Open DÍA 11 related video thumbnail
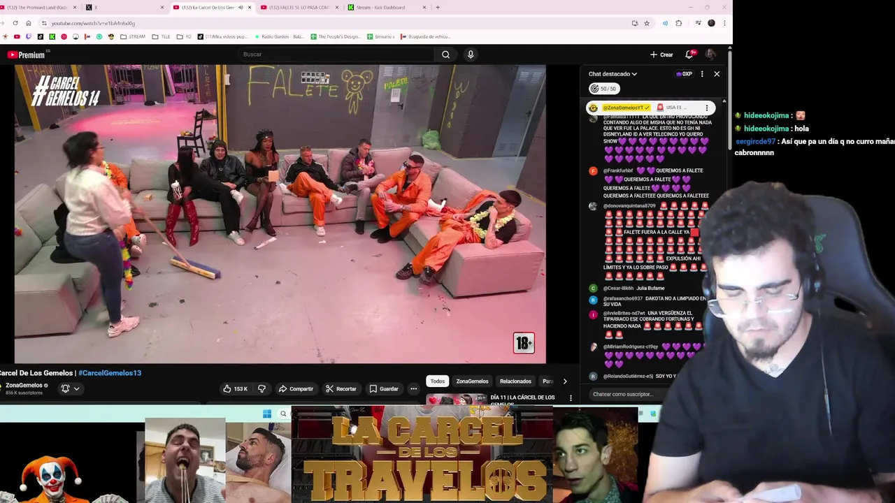The image size is (895, 503). (x=457, y=400)
